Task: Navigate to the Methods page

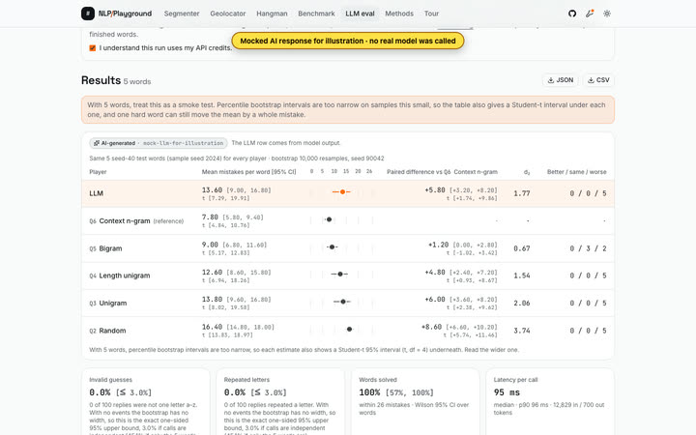Action: [399, 14]
